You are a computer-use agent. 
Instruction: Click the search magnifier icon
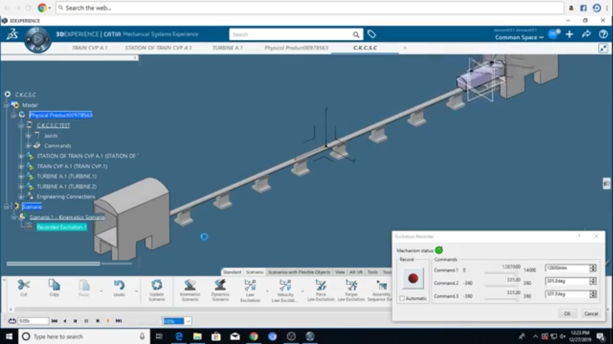coord(356,34)
